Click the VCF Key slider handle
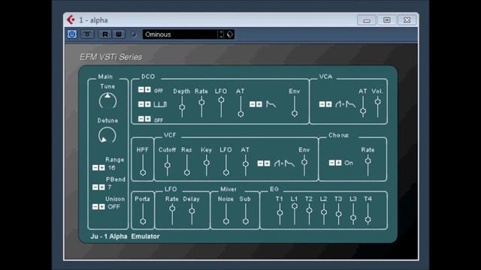The image size is (481, 270). pos(207,163)
